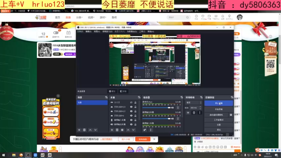The image size is (281, 158).
Task: Open 麦克风/Aux channel three-dot options
Action: 178,108
